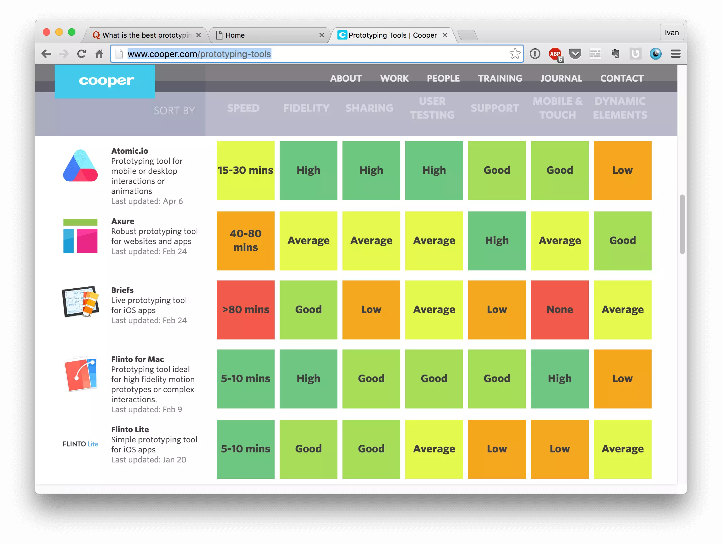Screen dimensions: 722x544
Task: Sort by SHARING column
Action: coord(369,108)
